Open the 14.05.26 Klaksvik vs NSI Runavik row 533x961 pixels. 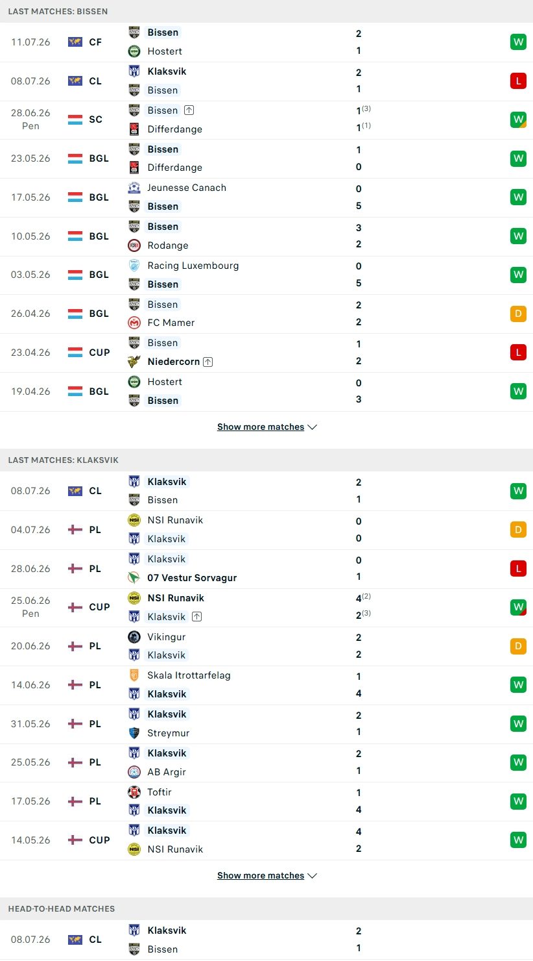pos(266,840)
